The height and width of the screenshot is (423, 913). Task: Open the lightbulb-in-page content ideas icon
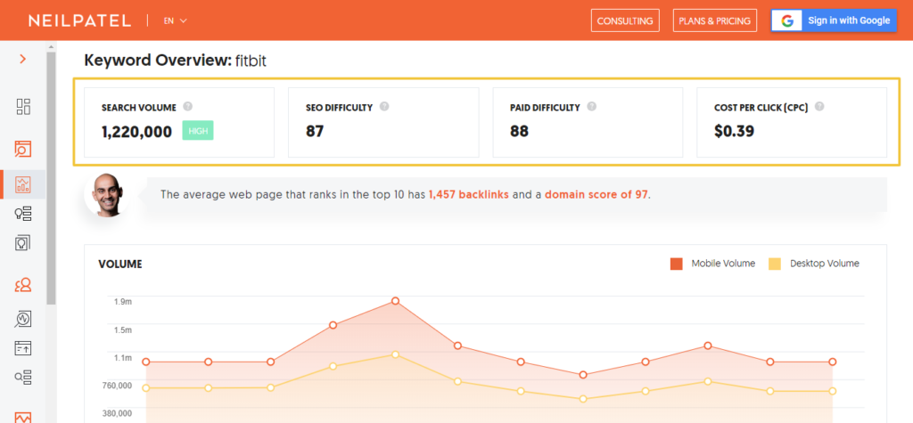(x=23, y=242)
